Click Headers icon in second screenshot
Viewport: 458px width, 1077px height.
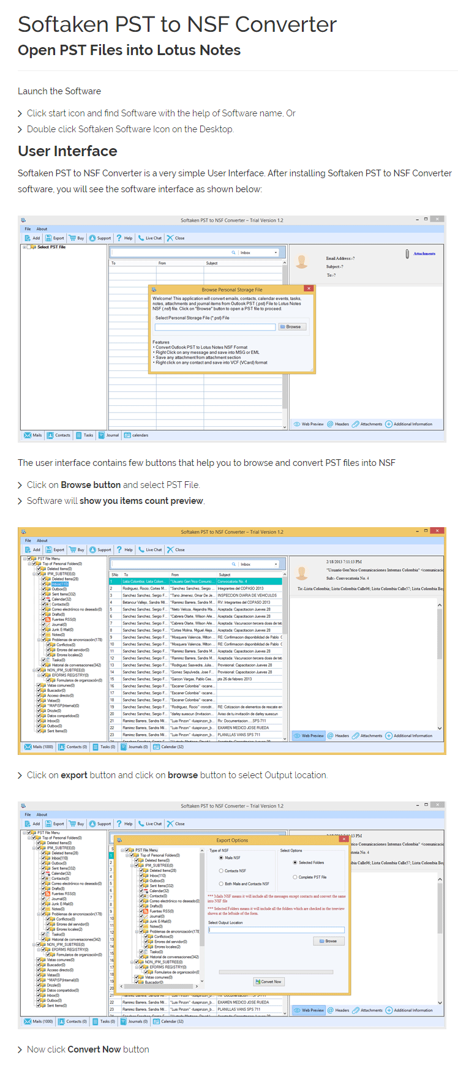(x=330, y=735)
